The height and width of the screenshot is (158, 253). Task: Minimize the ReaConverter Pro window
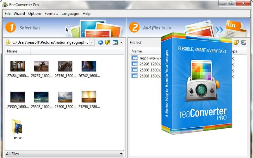pos(223,3)
